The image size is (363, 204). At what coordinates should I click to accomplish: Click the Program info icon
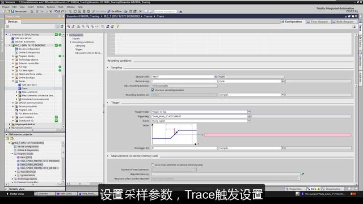tap(16, 110)
